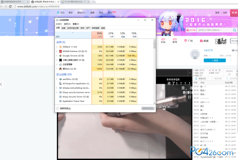This screenshot has height=160, width=238.
Task: Sort processes by the 内存 column
Action: point(109,35)
